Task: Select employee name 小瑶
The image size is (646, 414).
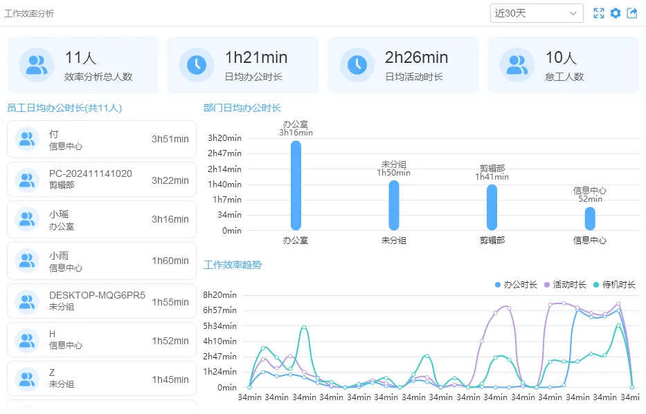Action: click(59, 214)
